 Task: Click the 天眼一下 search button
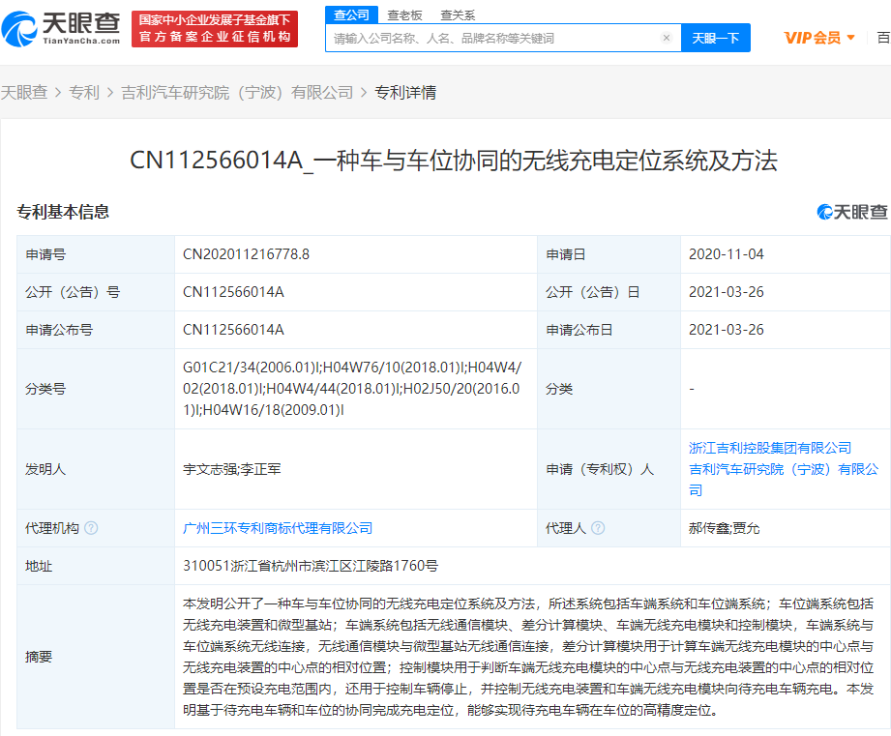(716, 38)
